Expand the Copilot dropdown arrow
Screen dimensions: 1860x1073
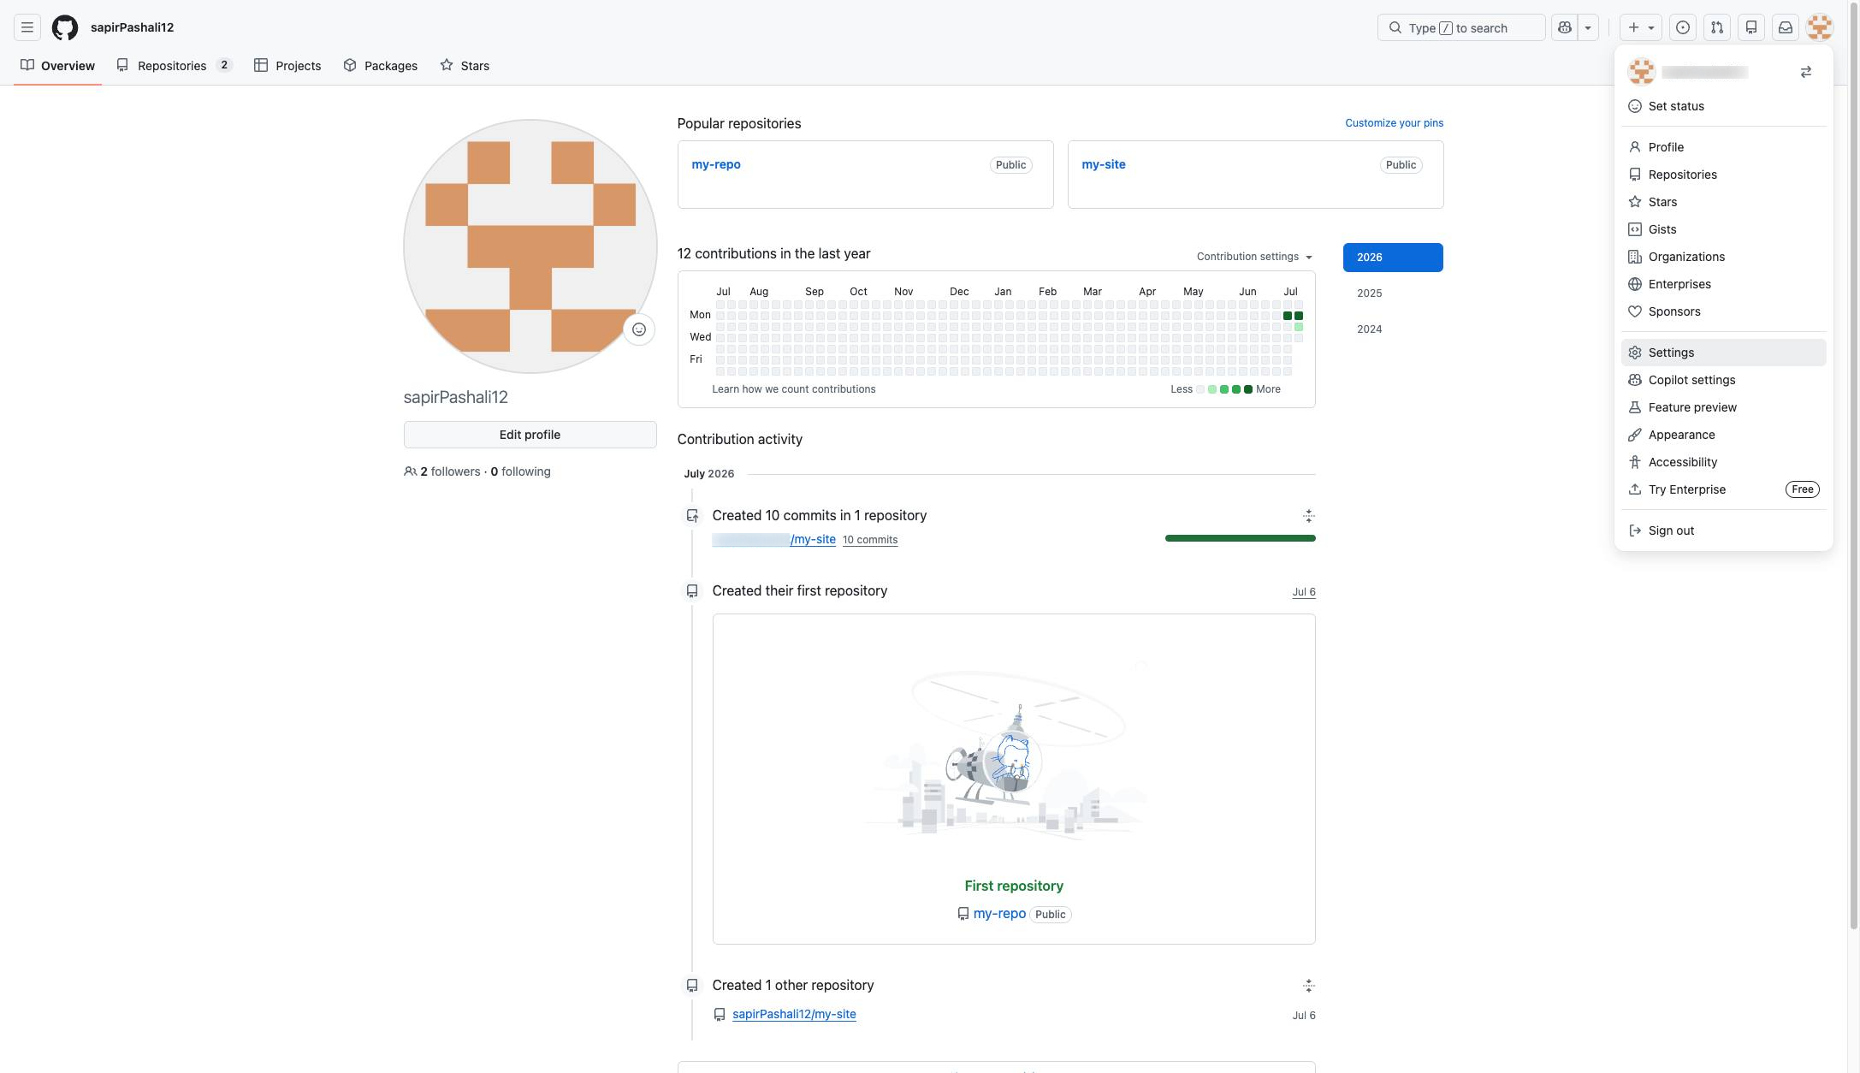click(x=1588, y=27)
